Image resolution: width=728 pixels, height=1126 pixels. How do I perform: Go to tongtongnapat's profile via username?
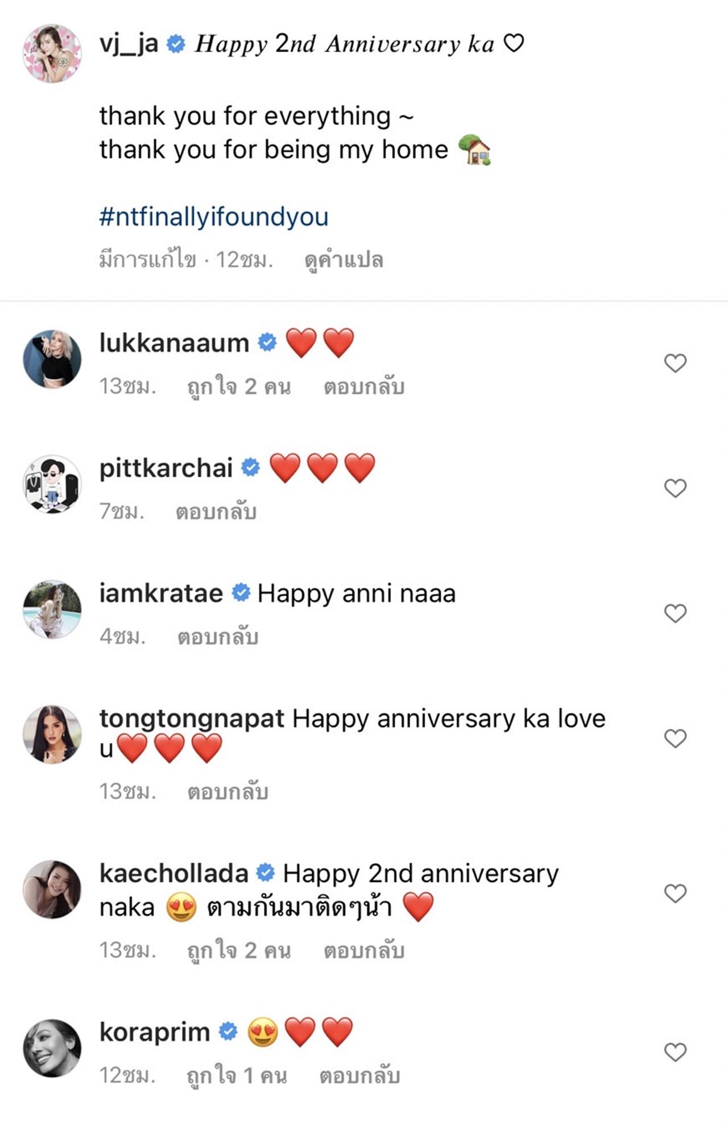click(192, 719)
